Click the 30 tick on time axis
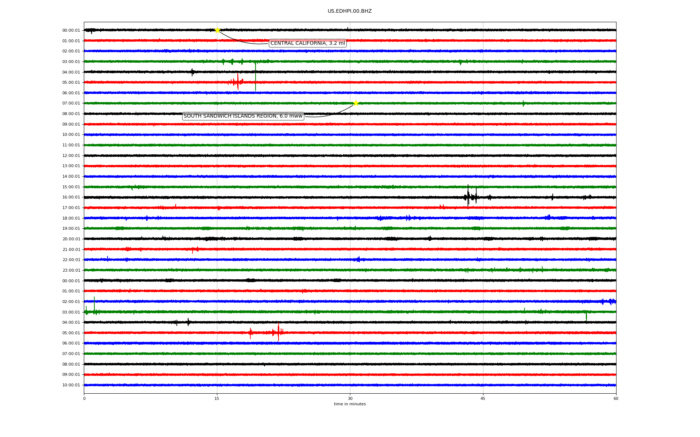This screenshot has width=700, height=437. (350, 398)
